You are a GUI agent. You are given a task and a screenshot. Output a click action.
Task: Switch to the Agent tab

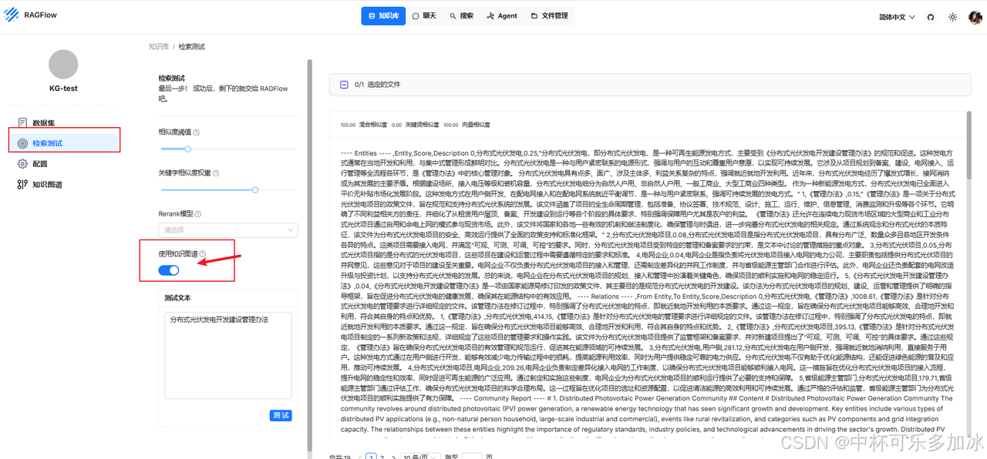502,16
